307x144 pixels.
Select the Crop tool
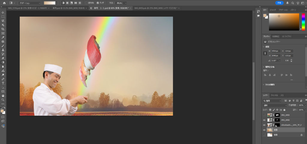[x=3, y=29]
